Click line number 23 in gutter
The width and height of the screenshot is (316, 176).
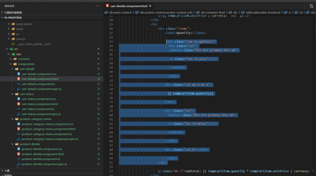coord(111,42)
